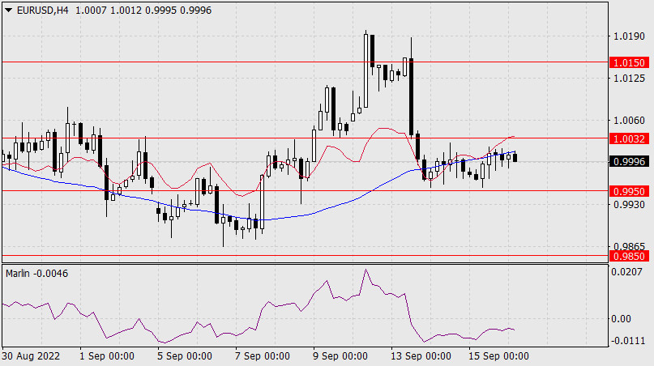Screen dimensions: 654x366
Task: Select the 15 Sep 00:00 time label
Action: tap(500, 356)
